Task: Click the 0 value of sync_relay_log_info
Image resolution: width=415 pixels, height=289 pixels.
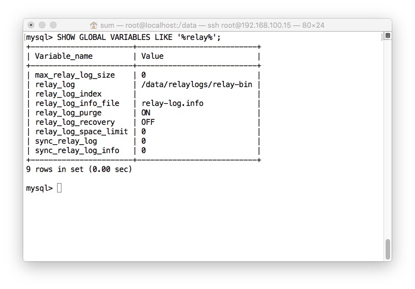Action: [x=144, y=150]
